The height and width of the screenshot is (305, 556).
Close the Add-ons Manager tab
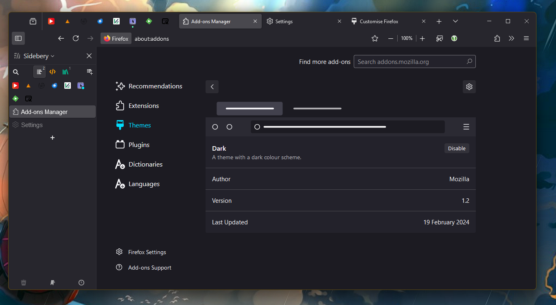click(x=255, y=21)
